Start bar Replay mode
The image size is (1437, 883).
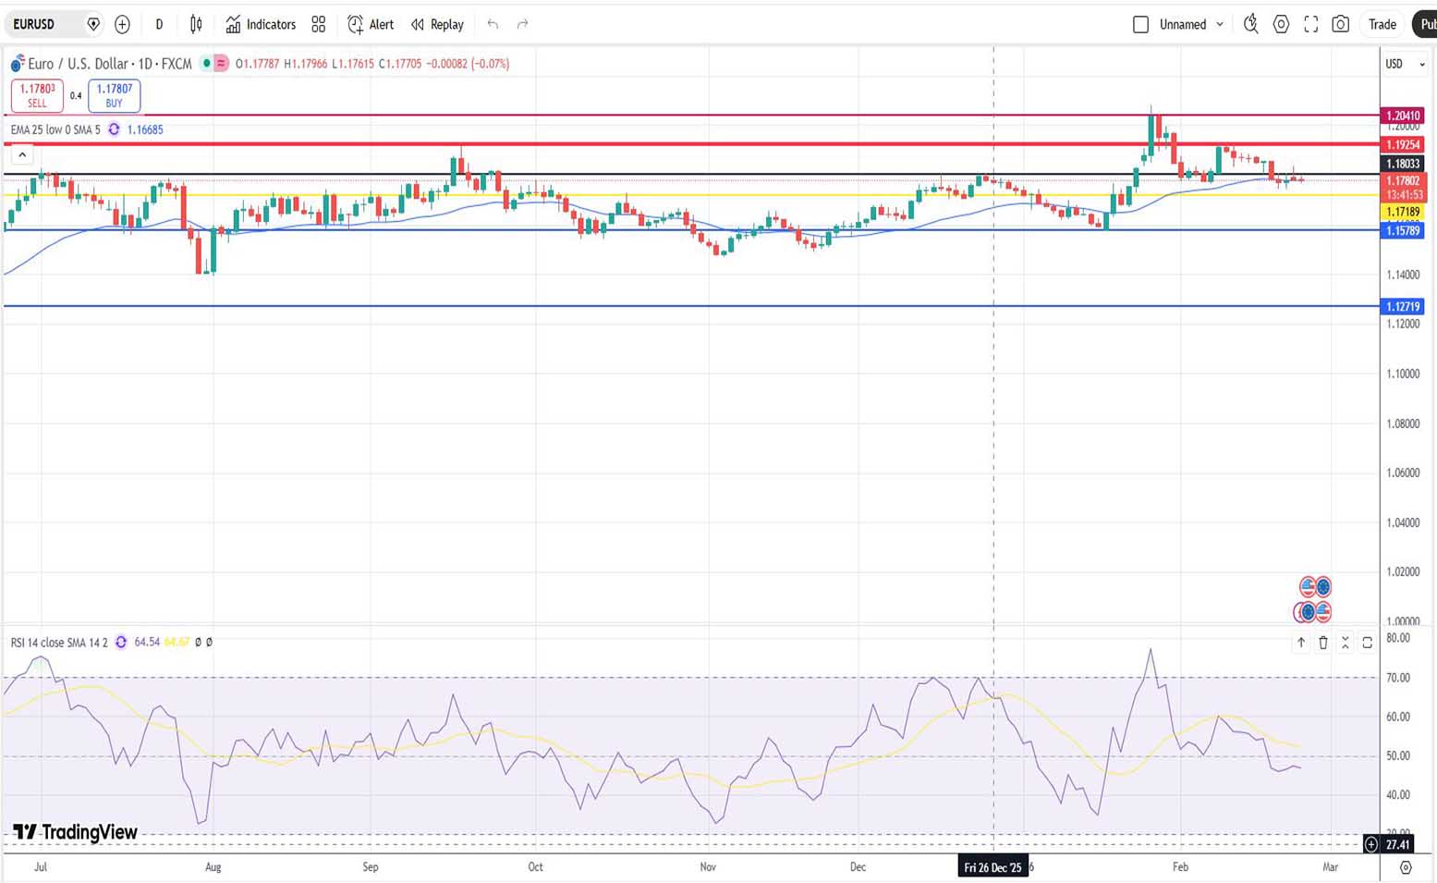tap(437, 25)
